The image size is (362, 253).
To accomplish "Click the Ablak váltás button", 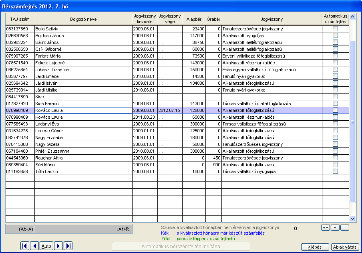I will pyautogui.click(x=345, y=247).
